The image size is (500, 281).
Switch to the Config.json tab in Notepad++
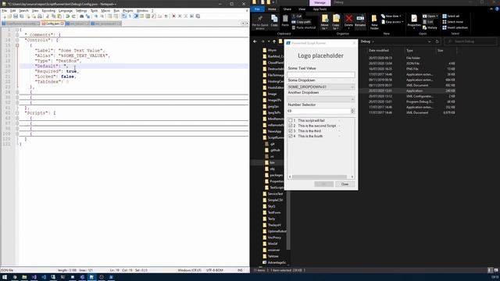52,23
